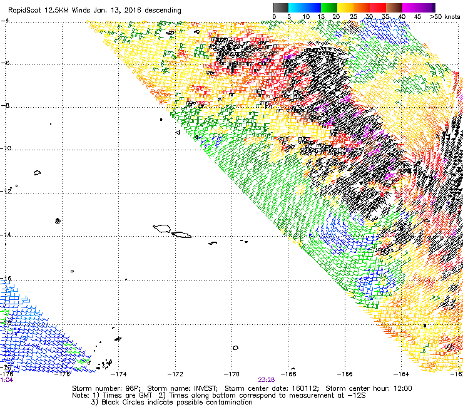Click the '-172' longitude axis label
The image size is (463, 407).
pyautogui.click(x=175, y=374)
